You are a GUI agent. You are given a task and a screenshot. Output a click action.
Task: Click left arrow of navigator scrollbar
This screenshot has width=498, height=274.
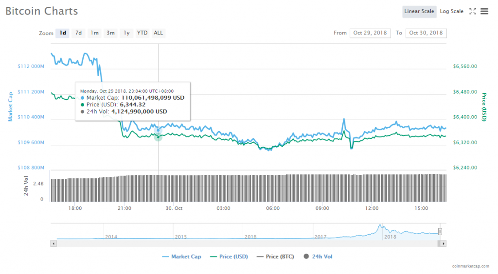click(x=53, y=243)
